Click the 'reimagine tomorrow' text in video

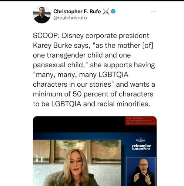[x=141, y=147]
